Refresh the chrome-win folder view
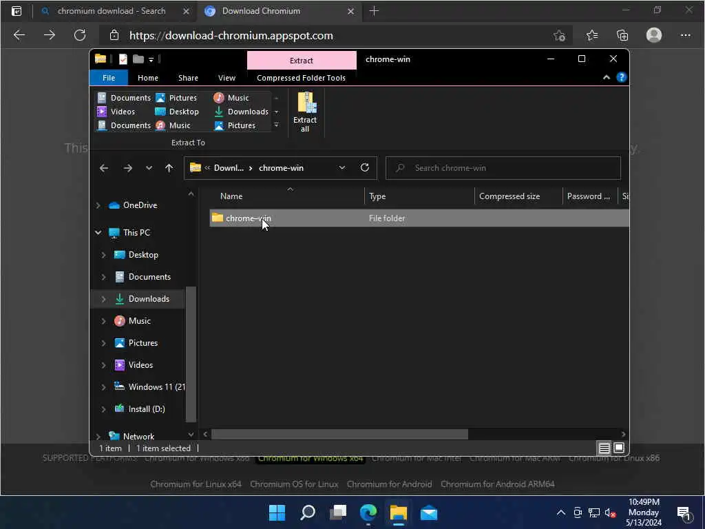Screen dimensions: 705x529 (365, 168)
